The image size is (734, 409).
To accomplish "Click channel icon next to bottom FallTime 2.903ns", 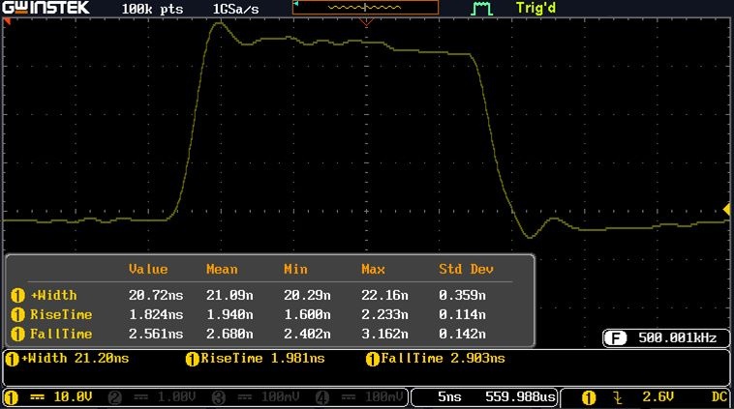I will (x=372, y=359).
